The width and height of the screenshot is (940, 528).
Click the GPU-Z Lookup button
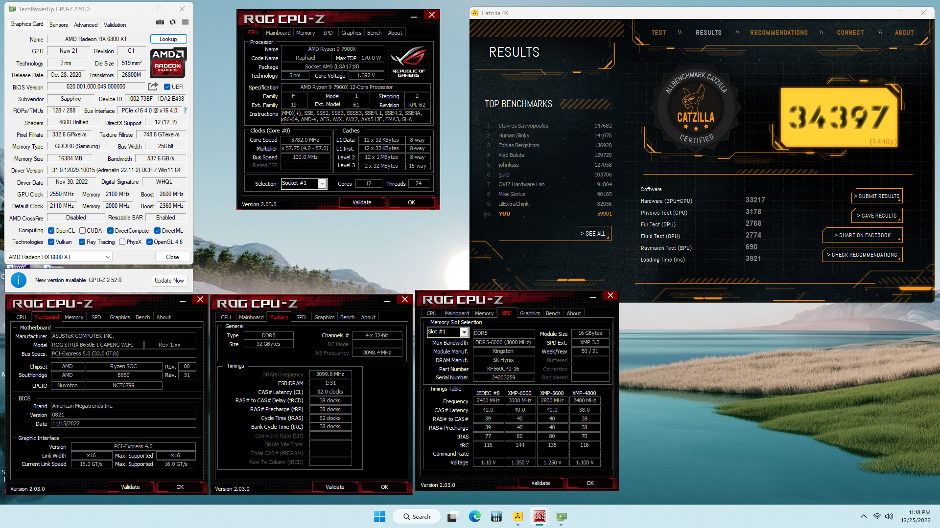tap(168, 39)
